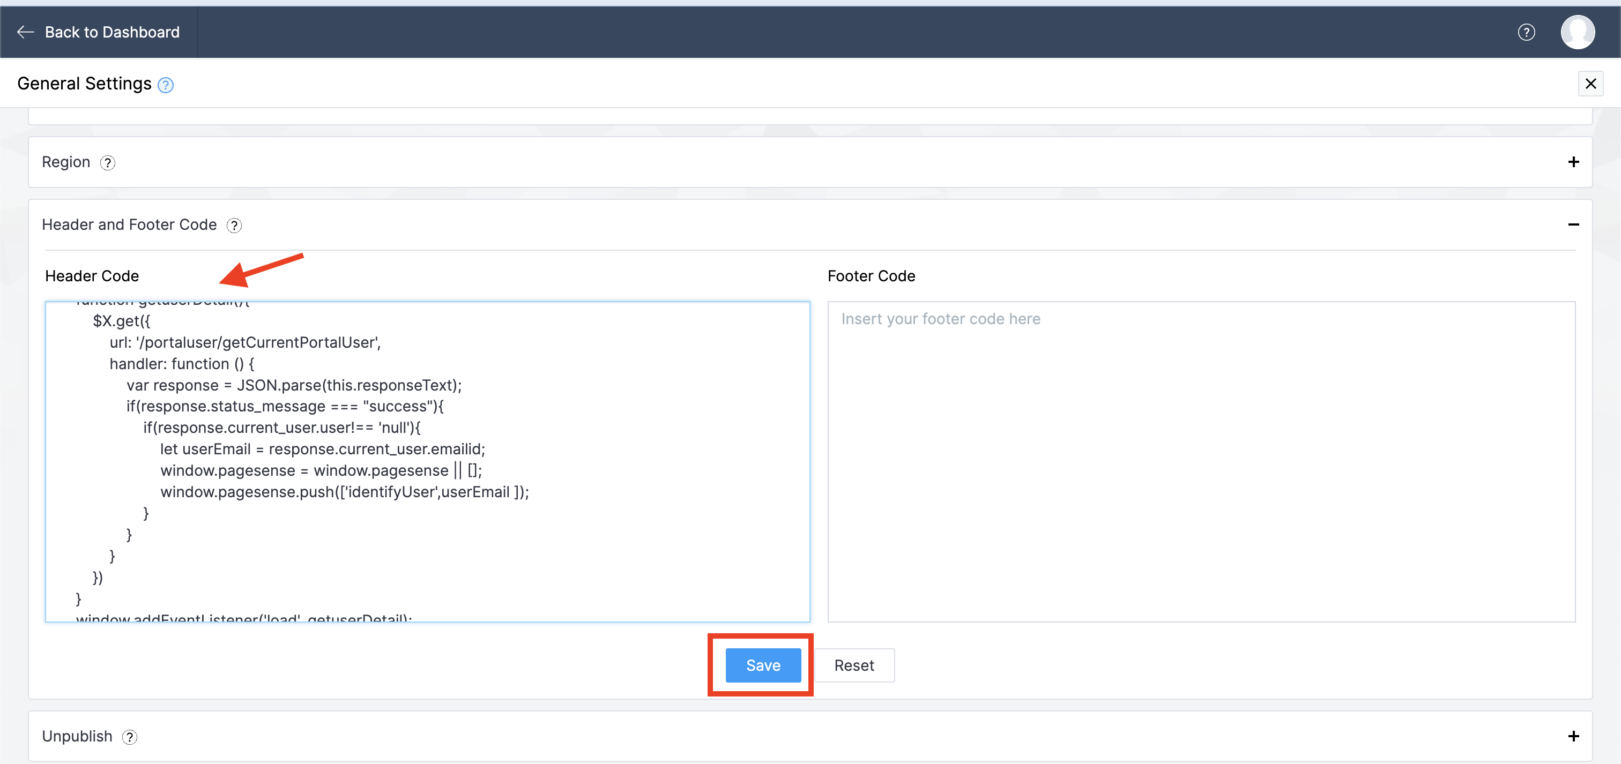Click Region help question mark

coord(108,163)
